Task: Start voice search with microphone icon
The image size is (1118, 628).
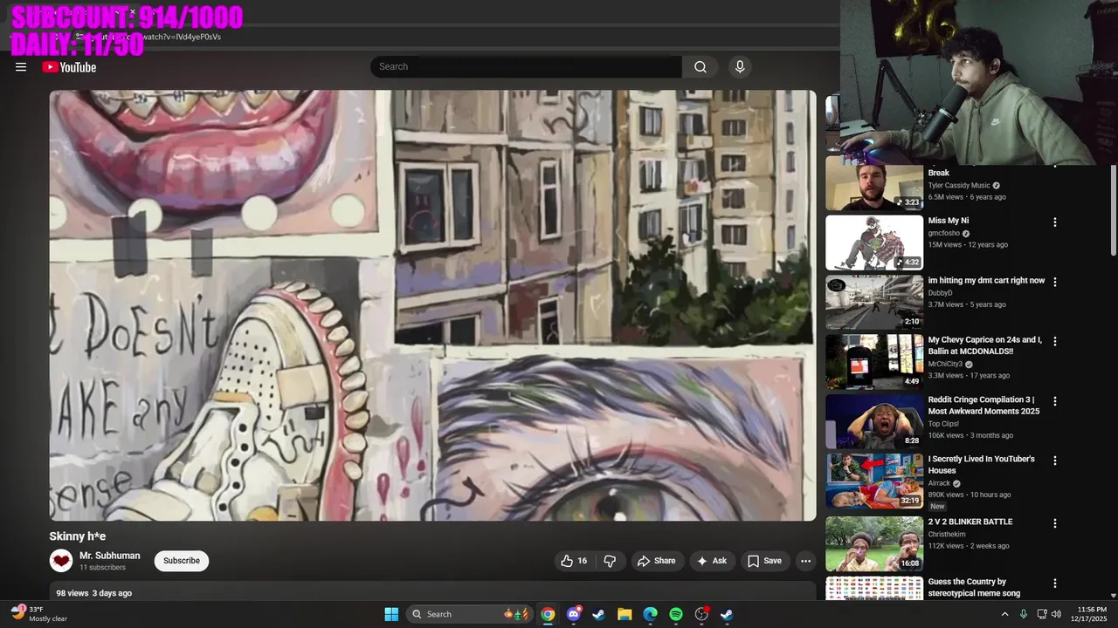Action: [x=740, y=66]
